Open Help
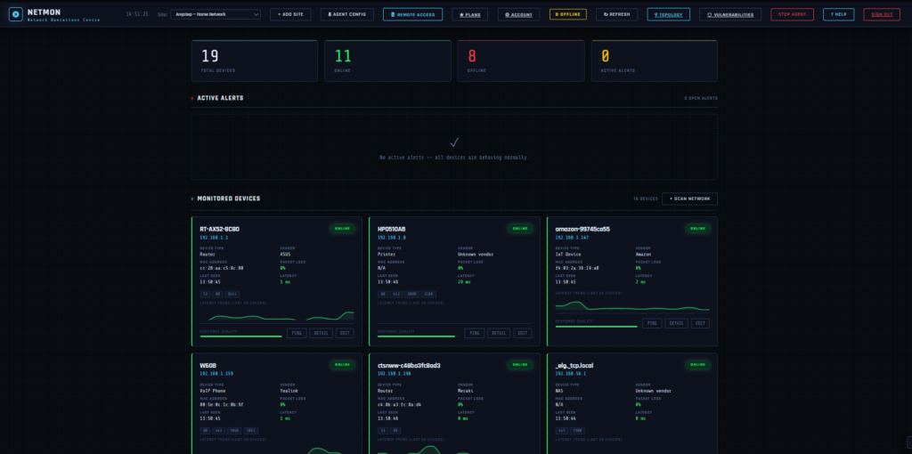Viewport: 912px width, 454px height. pyautogui.click(x=838, y=14)
